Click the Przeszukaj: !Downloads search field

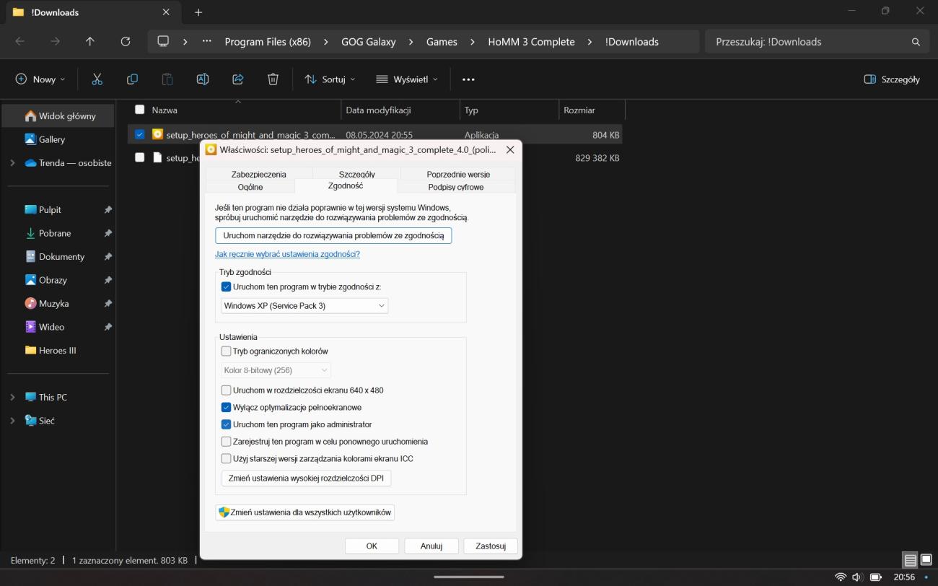(x=808, y=42)
